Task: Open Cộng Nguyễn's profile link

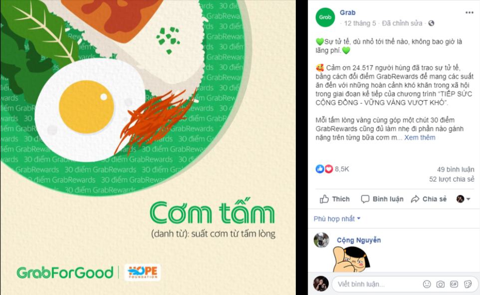Action: coord(359,240)
